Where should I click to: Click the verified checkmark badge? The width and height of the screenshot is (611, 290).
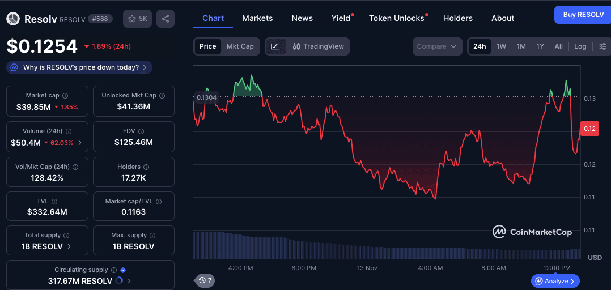pos(123,270)
